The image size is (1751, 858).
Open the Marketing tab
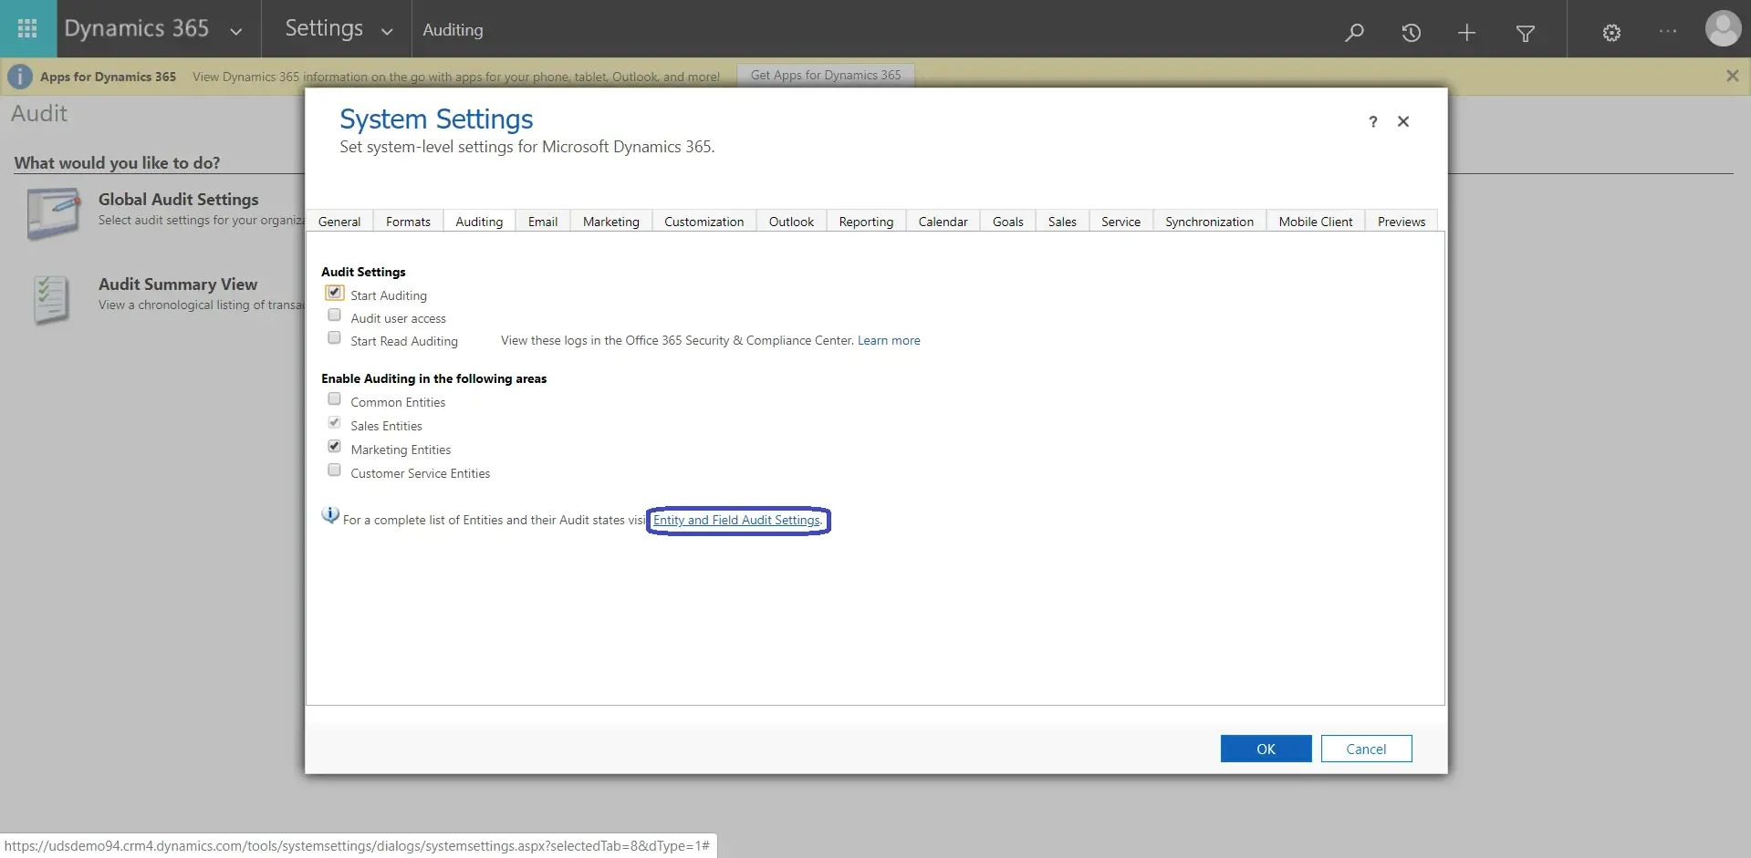(x=611, y=222)
